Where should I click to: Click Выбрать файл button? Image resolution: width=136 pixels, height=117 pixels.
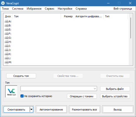(115, 89)
